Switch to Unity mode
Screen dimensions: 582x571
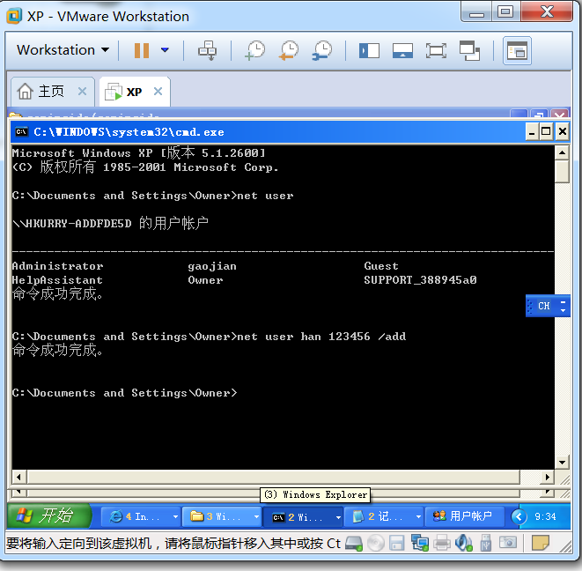point(469,50)
